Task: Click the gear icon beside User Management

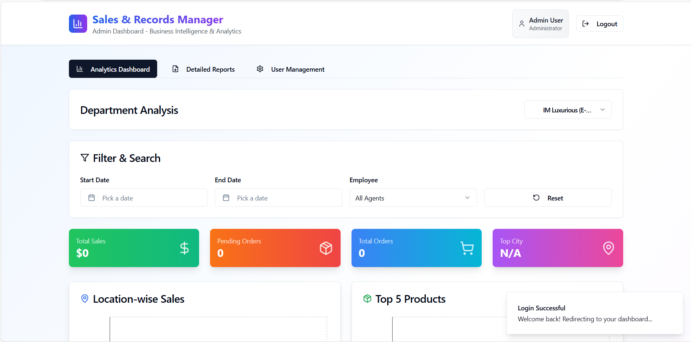Action: pyautogui.click(x=260, y=69)
